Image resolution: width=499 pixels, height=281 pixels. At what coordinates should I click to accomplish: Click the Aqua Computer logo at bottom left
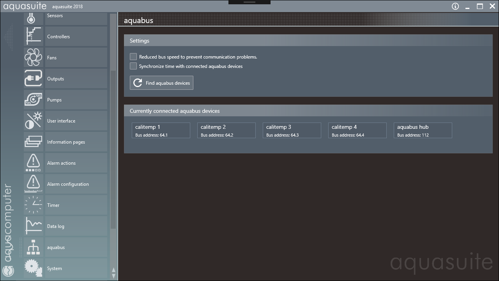(x=8, y=270)
